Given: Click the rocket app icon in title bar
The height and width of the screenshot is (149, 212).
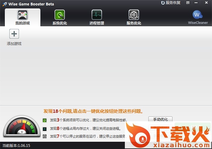Looking at the screenshot, I should point(5,4).
